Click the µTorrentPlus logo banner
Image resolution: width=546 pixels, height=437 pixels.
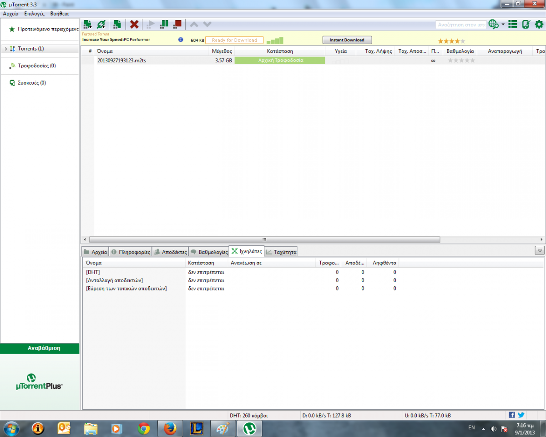pos(40,381)
